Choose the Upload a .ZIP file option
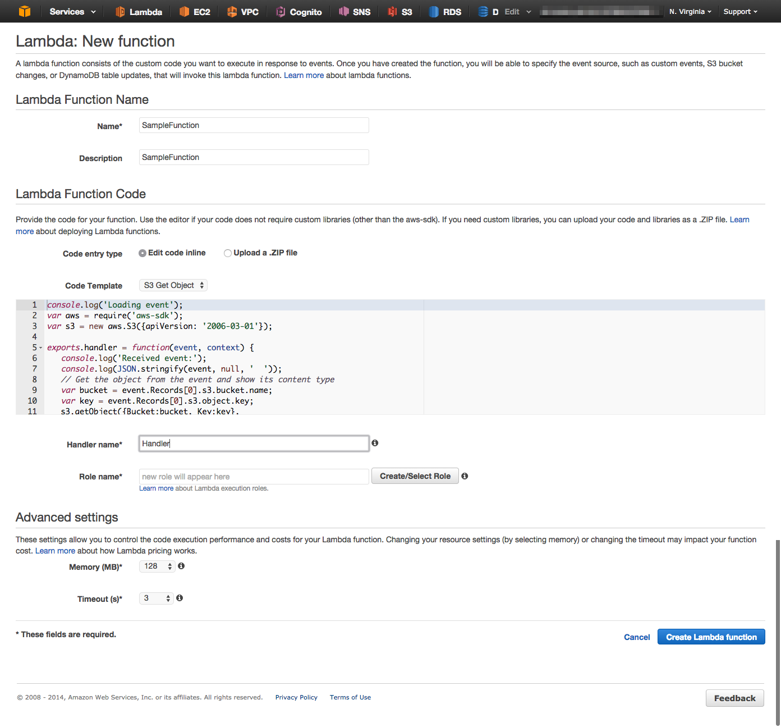 pyautogui.click(x=228, y=253)
